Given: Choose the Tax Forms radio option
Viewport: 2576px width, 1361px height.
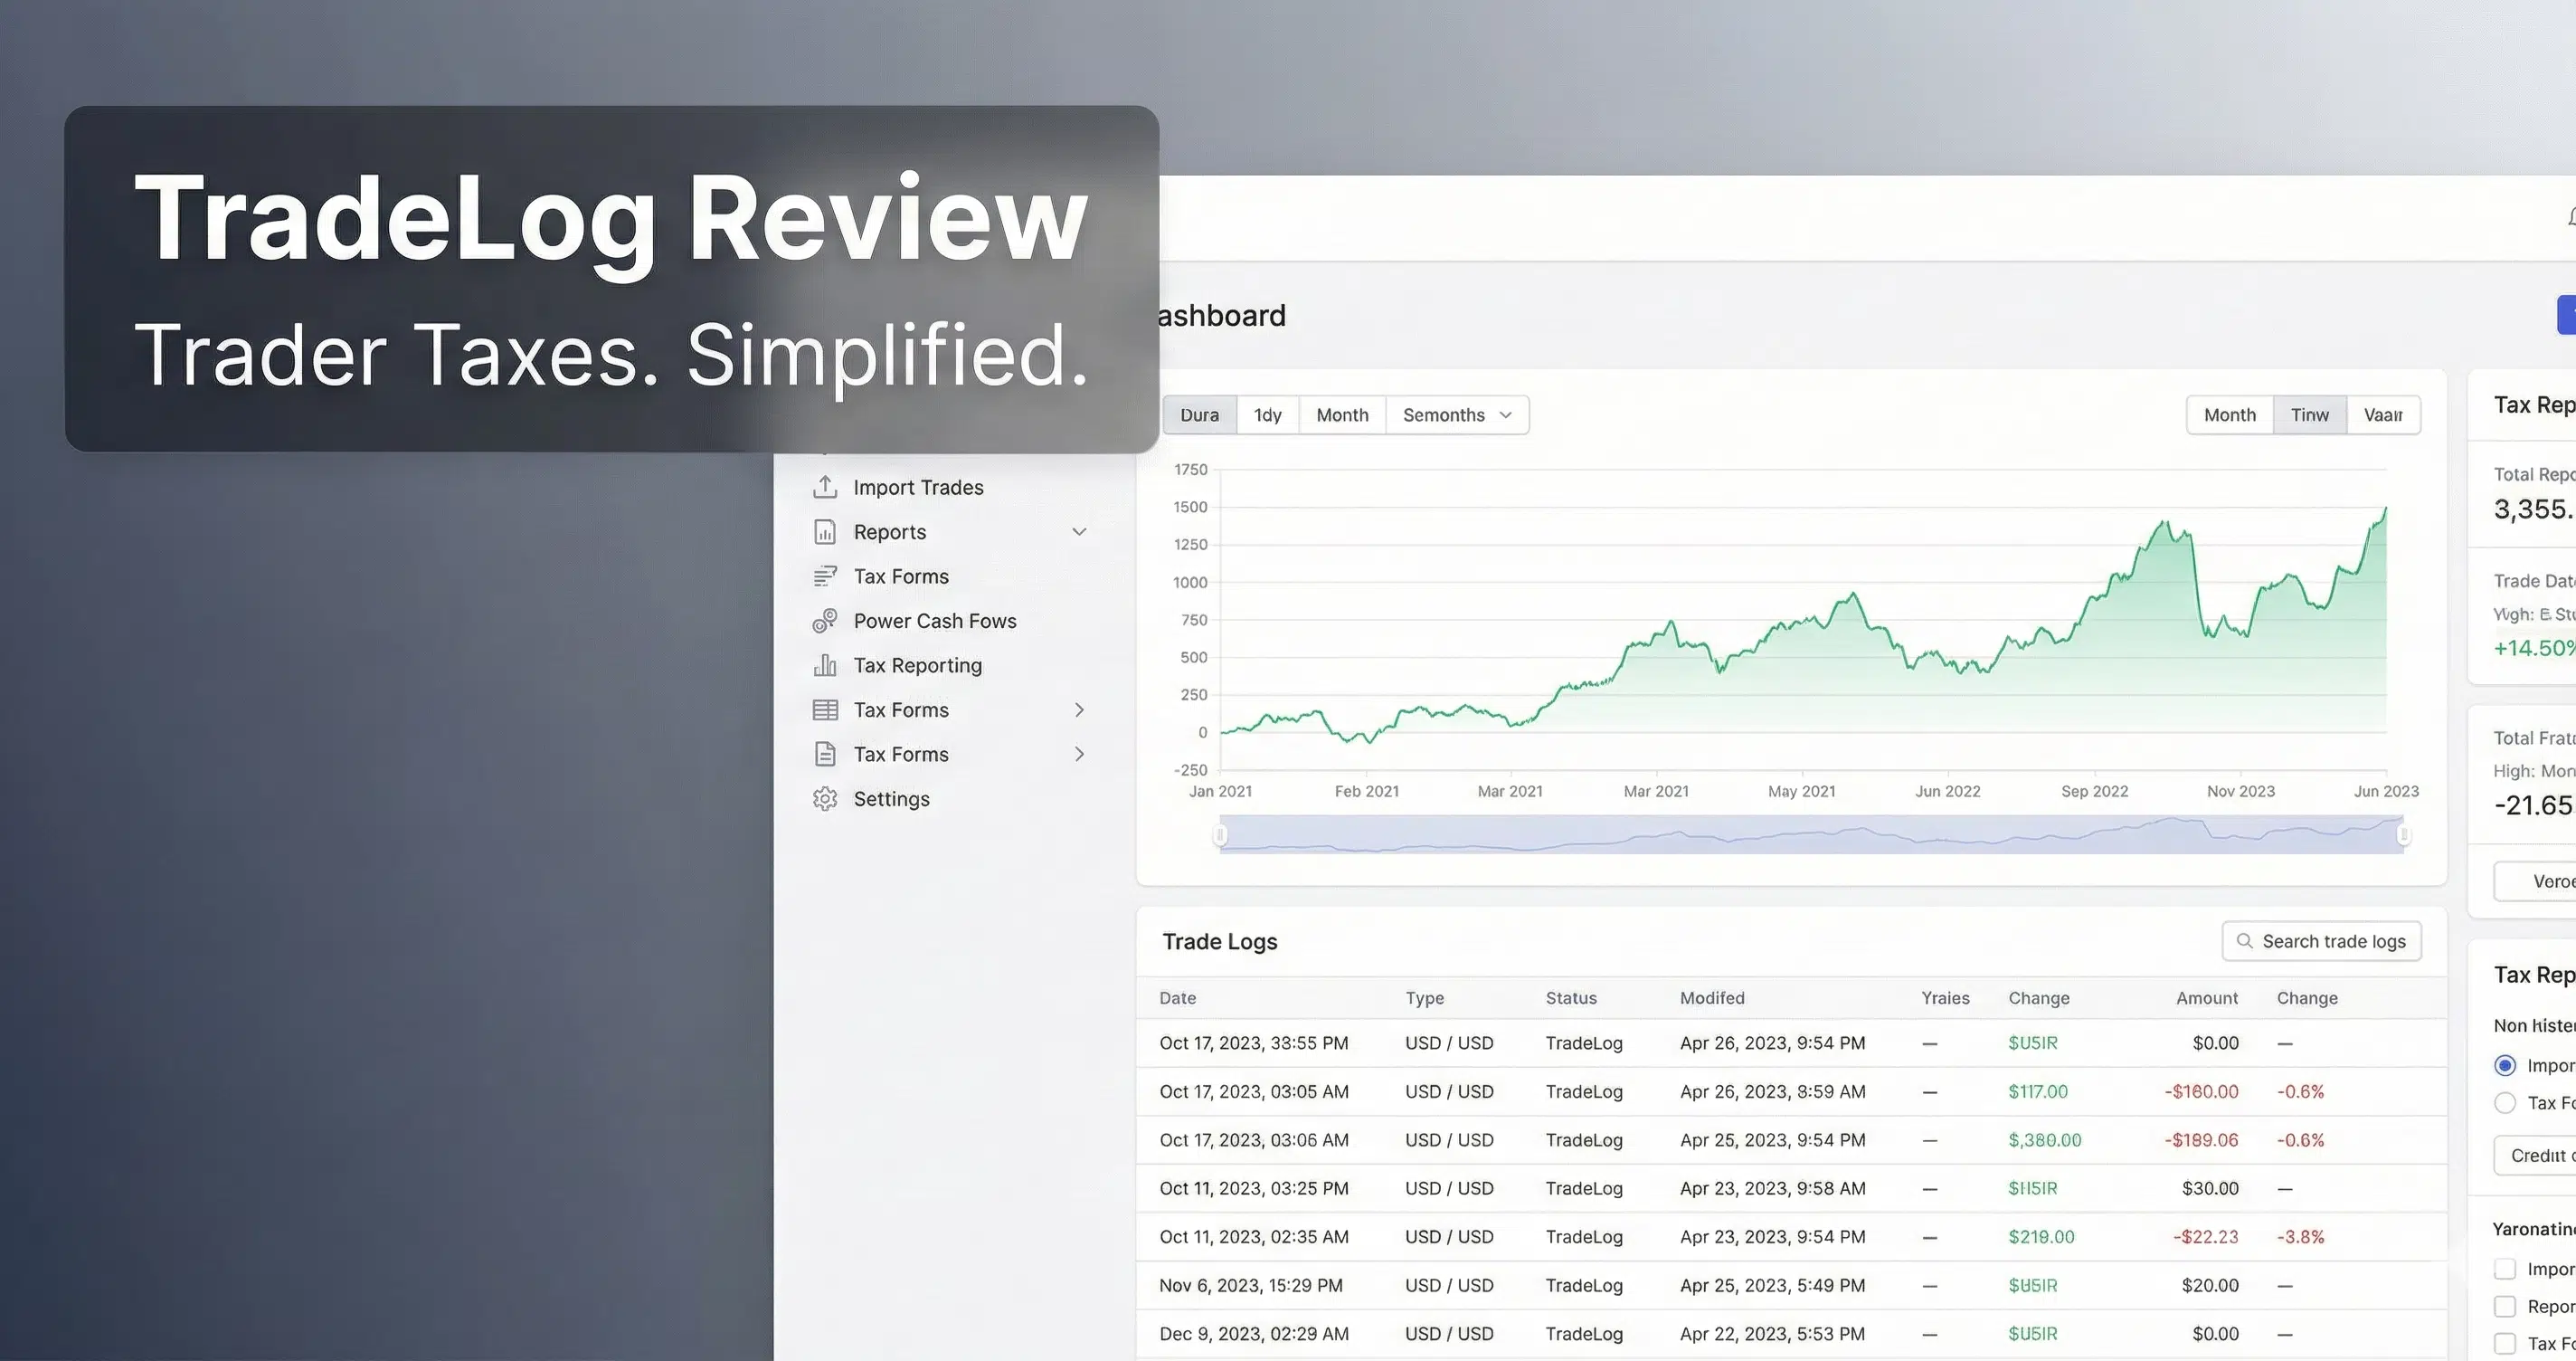Looking at the screenshot, I should 2505,1103.
